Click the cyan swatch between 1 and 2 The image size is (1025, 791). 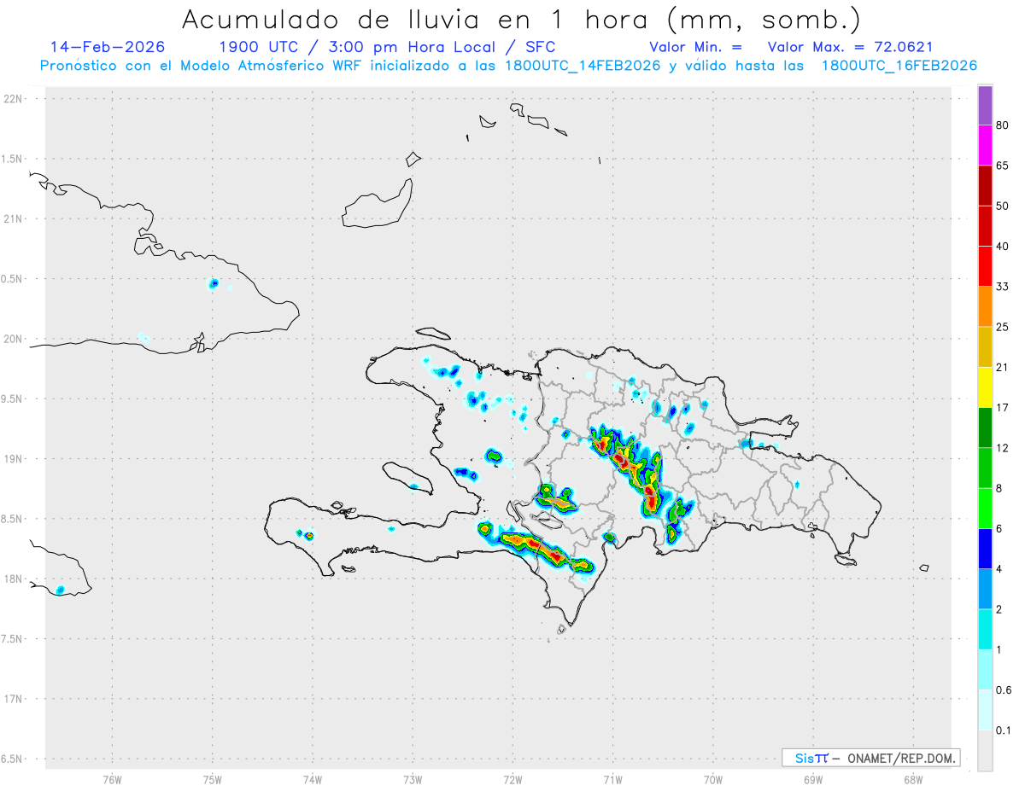(985, 630)
